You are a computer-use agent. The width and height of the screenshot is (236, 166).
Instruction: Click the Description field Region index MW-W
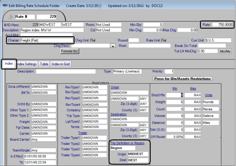pos(52,30)
